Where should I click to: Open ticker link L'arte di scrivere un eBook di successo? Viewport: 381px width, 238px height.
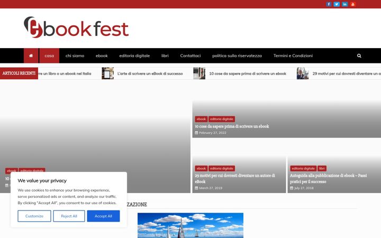(150, 74)
